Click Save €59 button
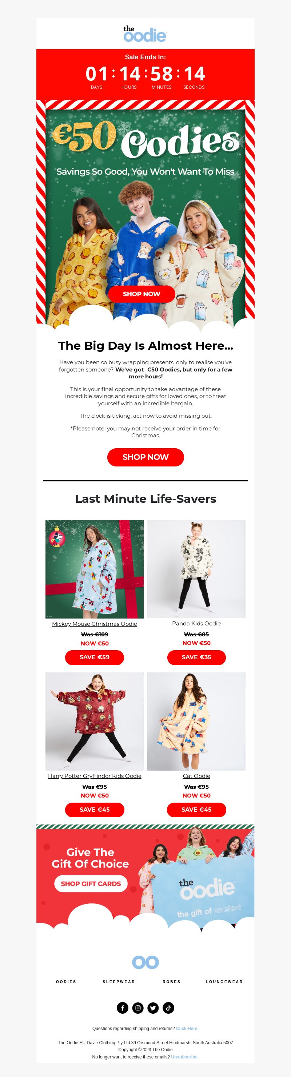Viewport: 291px width, 1077px height. pos(95,657)
